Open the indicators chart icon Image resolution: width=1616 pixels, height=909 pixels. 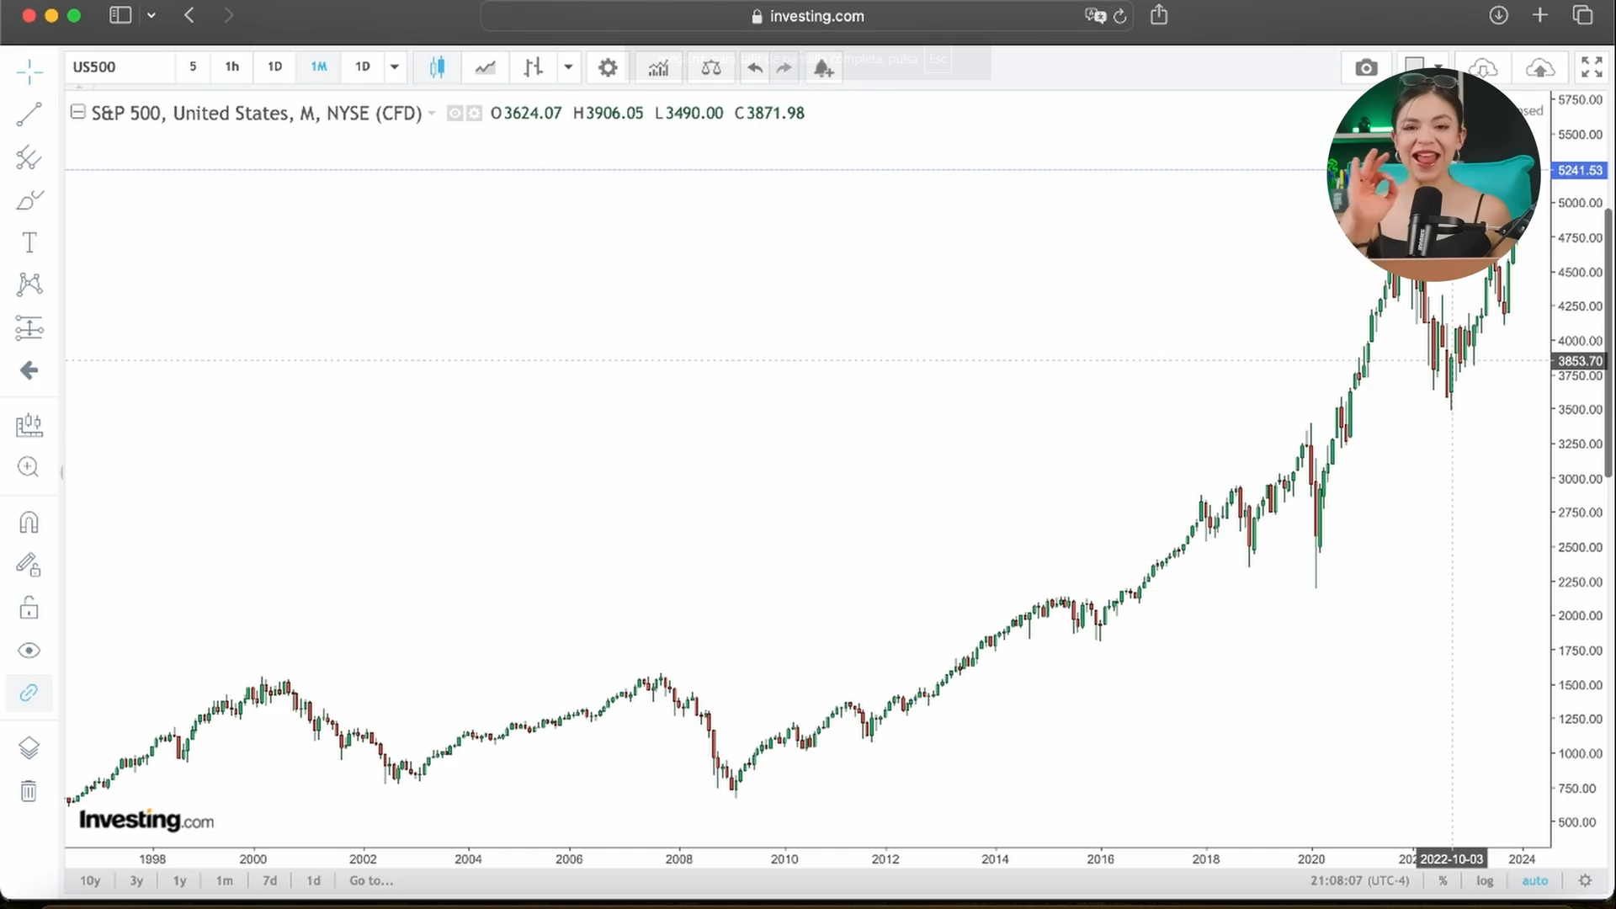coord(658,67)
